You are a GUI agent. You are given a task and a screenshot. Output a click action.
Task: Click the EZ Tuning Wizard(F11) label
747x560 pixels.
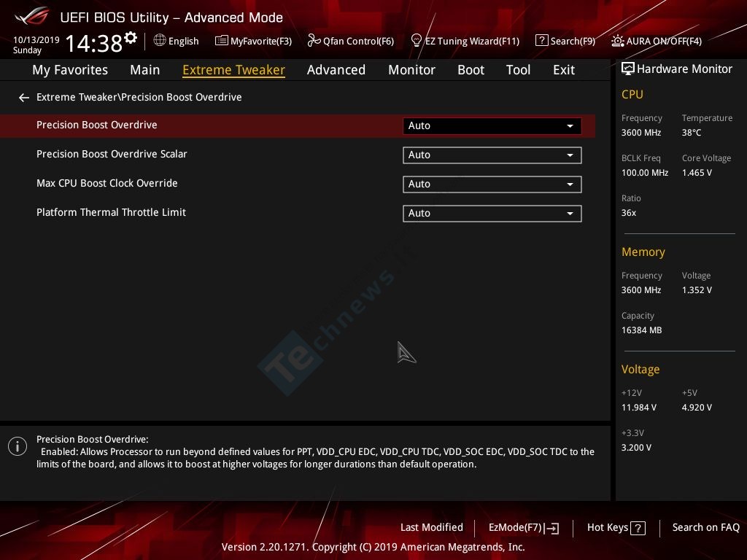click(472, 42)
